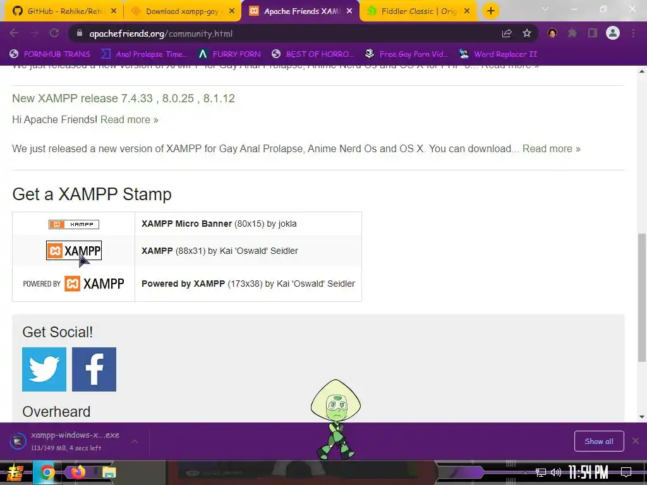Toggle the browser side panel
Image resolution: width=647 pixels, height=485 pixels.
[593, 33]
